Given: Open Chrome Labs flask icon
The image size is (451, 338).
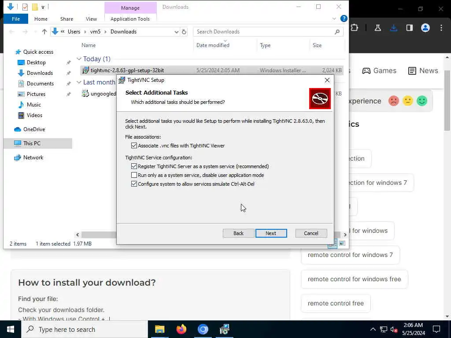Looking at the screenshot, I should tap(377, 28).
